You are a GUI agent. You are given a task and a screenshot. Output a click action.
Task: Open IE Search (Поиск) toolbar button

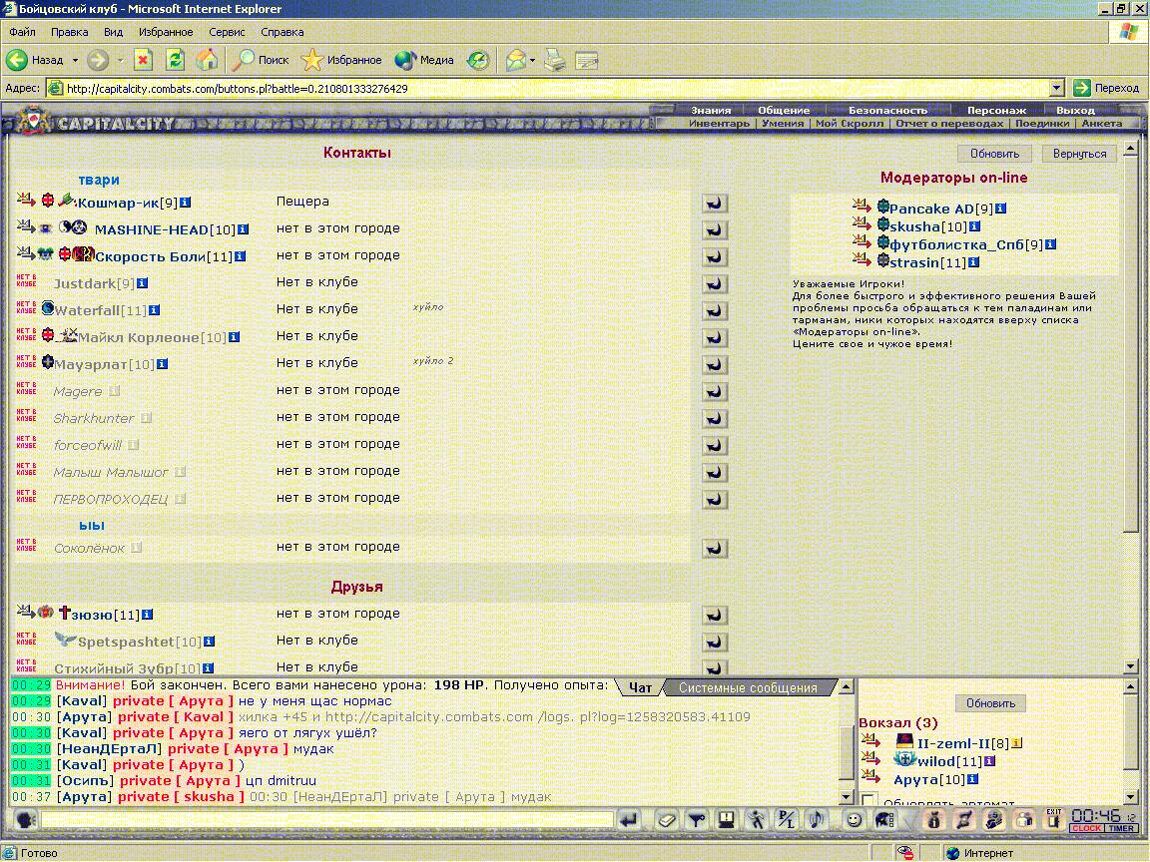point(261,60)
